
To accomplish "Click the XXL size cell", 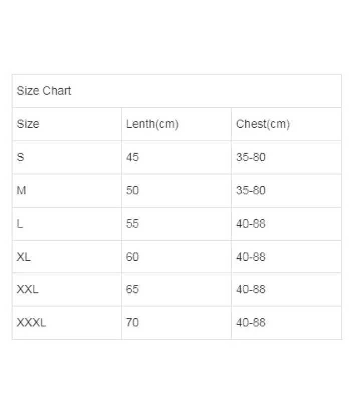I will tap(28, 289).
